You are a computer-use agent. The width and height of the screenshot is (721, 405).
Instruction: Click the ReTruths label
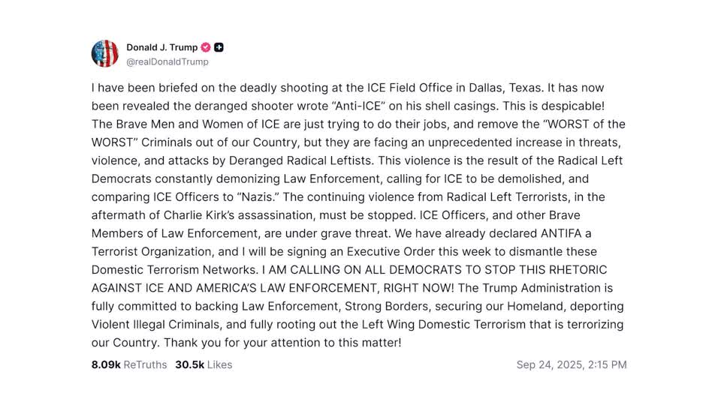[145, 364]
